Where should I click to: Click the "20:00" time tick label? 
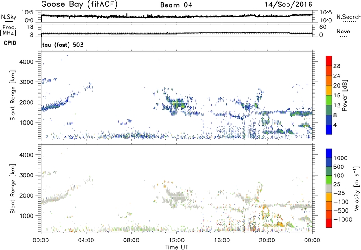pos(267,241)
